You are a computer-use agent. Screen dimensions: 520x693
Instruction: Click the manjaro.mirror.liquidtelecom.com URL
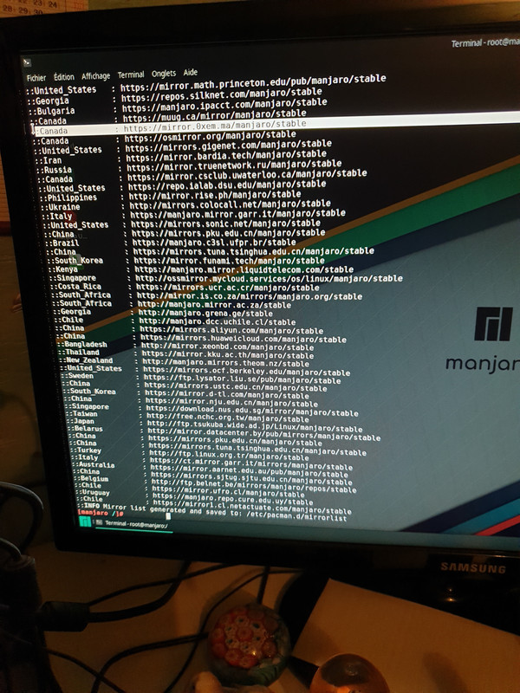point(244,269)
